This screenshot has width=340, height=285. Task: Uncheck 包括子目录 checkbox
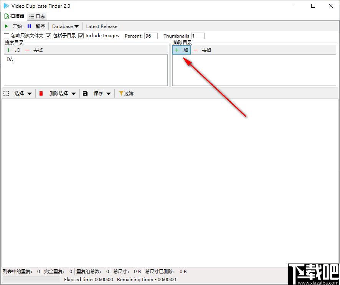pos(48,36)
